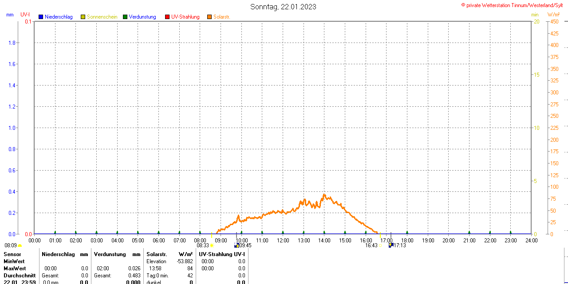The height and width of the screenshot is (284, 568).
Task: Click the red UV-Strahlung legend square
Action: pyautogui.click(x=167, y=17)
